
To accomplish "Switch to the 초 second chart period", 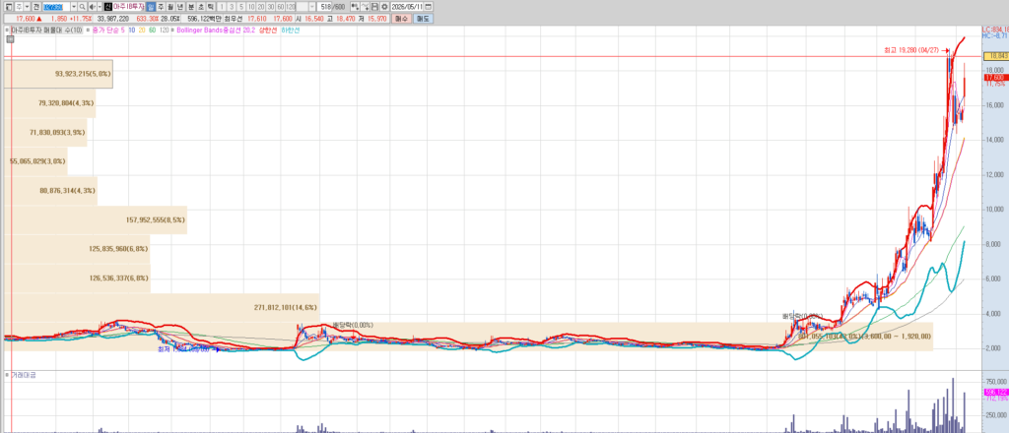I will (201, 7).
